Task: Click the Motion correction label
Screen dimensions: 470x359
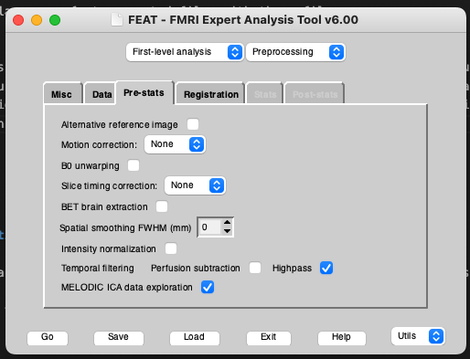Action: click(99, 144)
